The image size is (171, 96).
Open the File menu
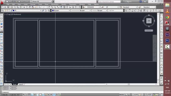pos(8,4)
